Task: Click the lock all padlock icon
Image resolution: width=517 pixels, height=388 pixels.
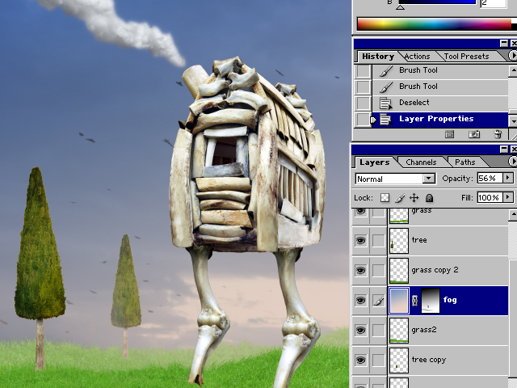Action: [x=429, y=197]
